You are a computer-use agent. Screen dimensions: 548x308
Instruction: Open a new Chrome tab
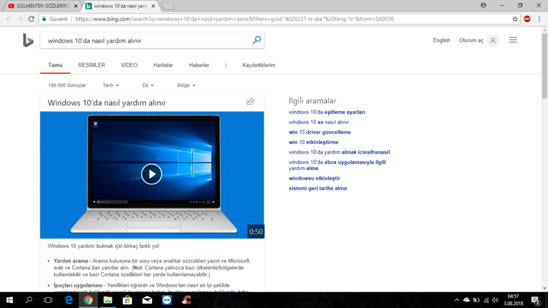coord(169,6)
